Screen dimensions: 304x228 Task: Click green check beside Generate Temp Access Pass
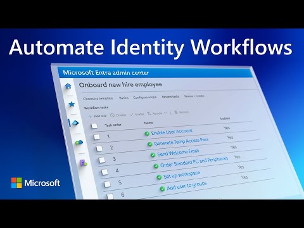click(x=150, y=144)
